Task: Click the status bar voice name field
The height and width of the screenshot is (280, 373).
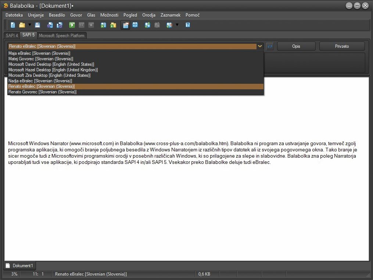Action: (123, 274)
